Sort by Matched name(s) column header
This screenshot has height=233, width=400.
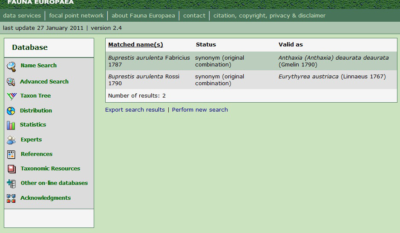click(x=135, y=45)
